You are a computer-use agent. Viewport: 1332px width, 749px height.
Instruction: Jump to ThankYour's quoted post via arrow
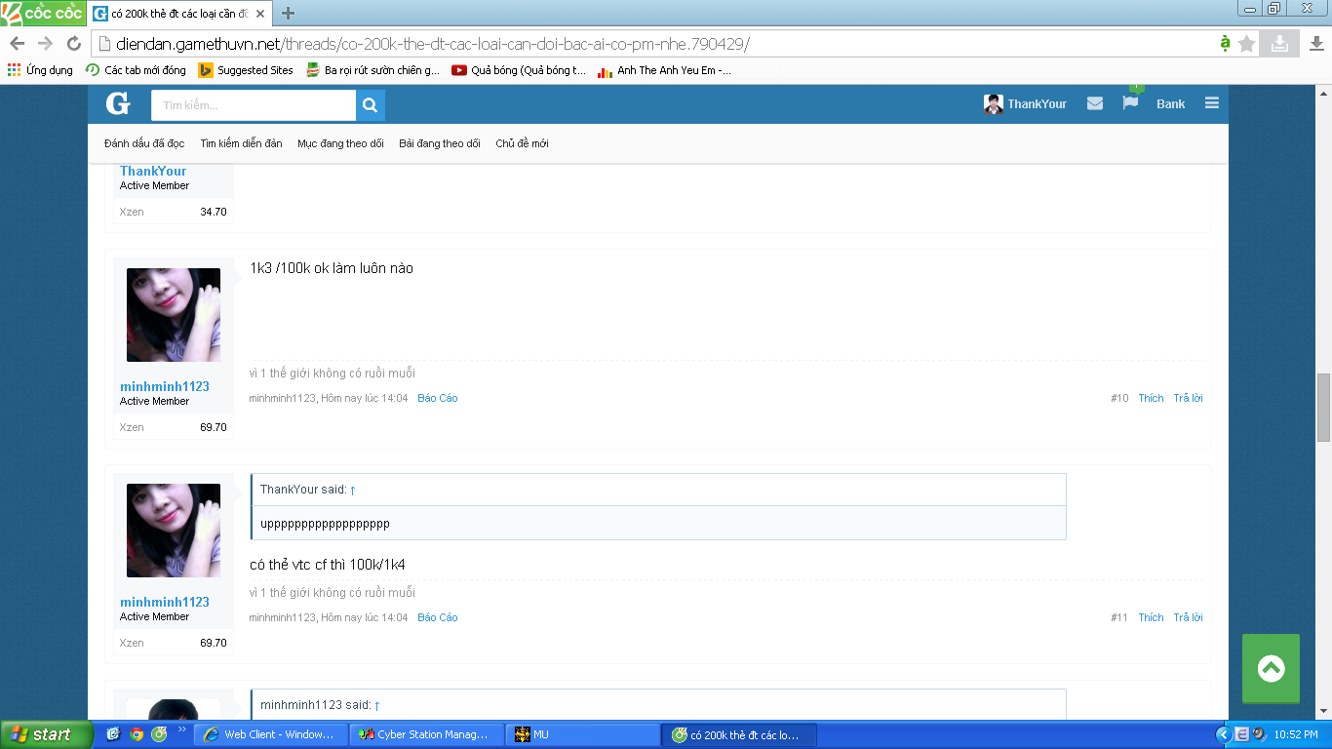coord(353,490)
